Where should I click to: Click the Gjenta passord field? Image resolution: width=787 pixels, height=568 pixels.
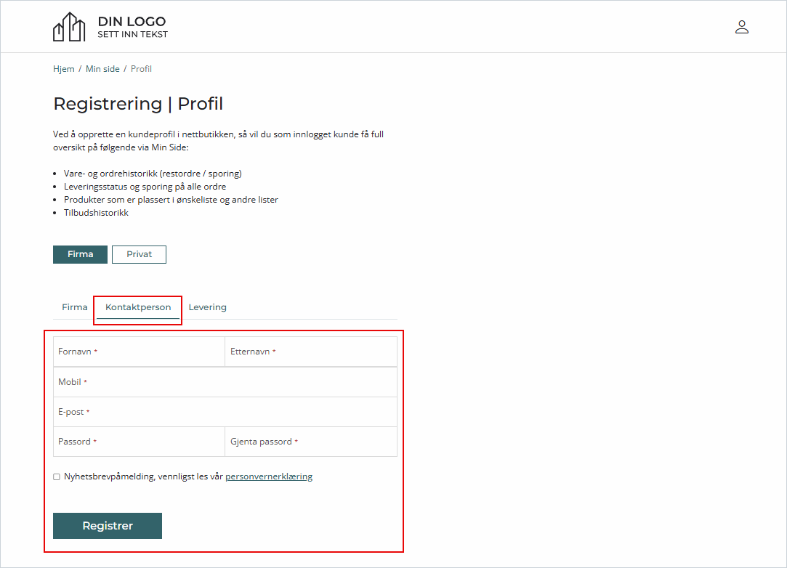(311, 442)
